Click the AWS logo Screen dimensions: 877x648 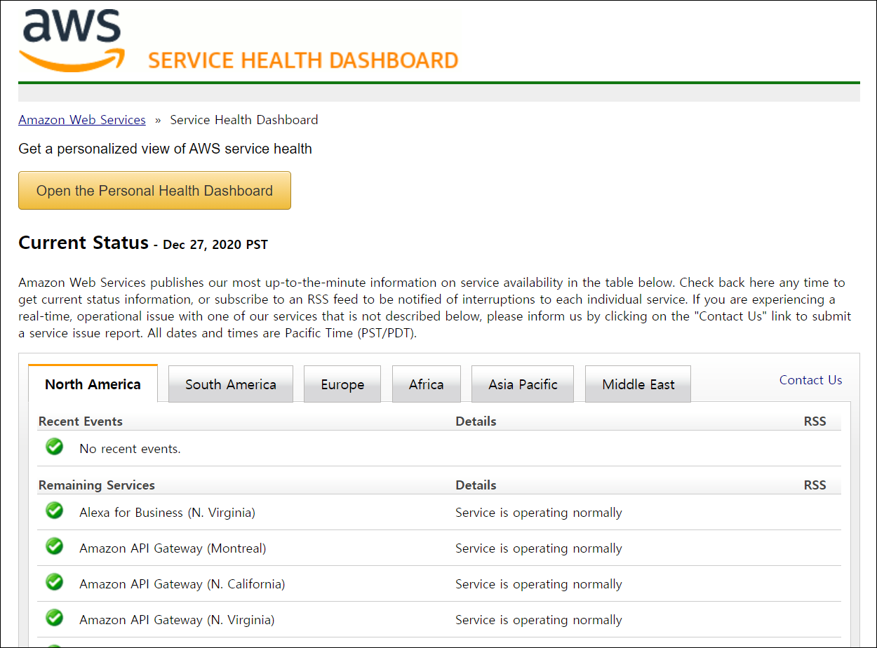click(72, 41)
